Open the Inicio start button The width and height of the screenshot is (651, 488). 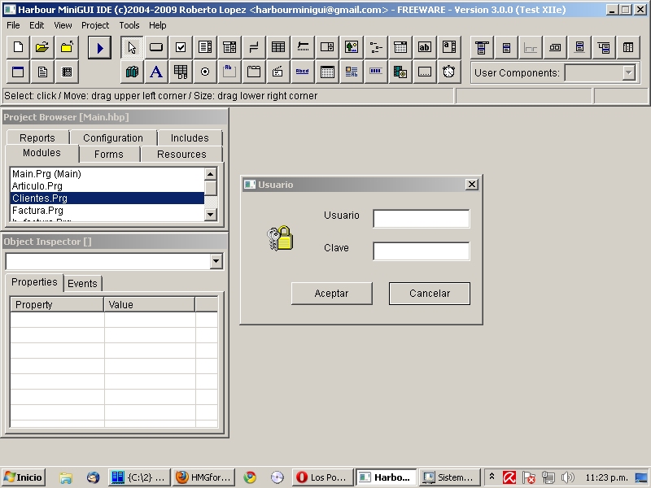pos(24,477)
